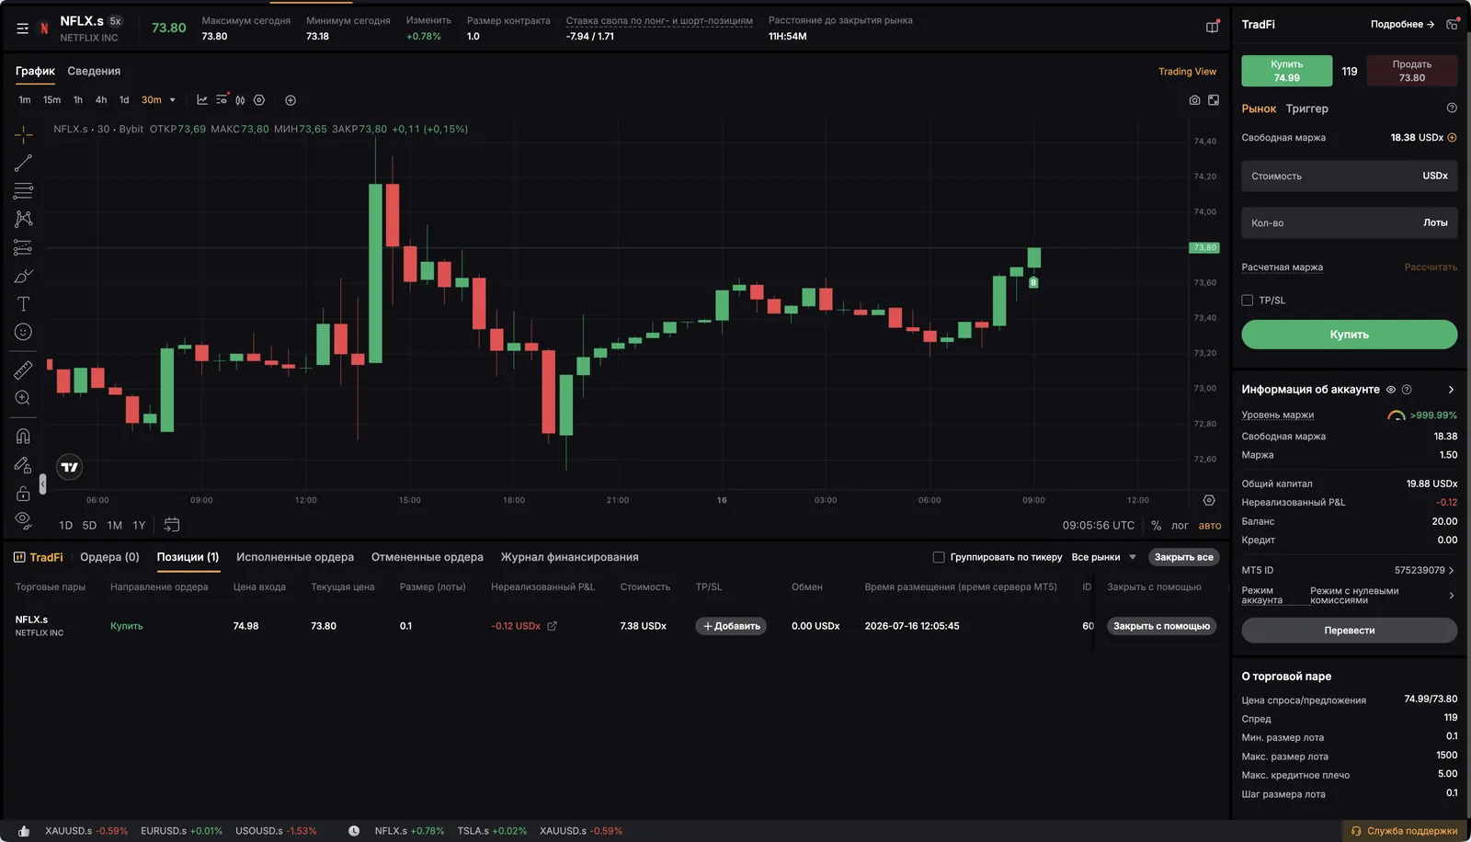Expand the Режим аккаунта chevron
The image size is (1471, 842).
coord(1452,596)
